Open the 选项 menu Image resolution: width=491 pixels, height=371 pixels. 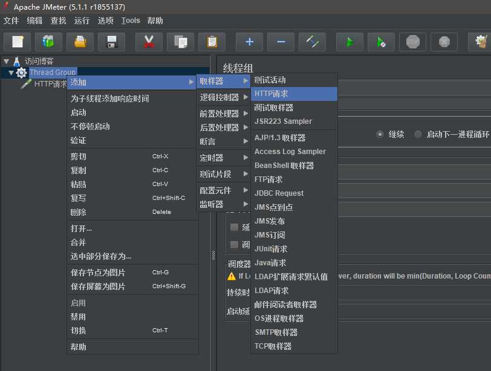[x=106, y=21]
